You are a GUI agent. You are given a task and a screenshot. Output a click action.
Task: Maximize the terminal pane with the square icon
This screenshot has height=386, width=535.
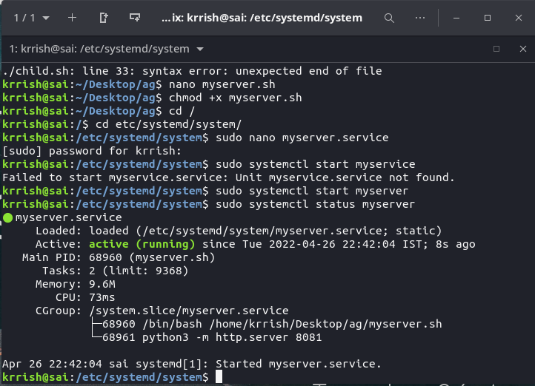coord(496,49)
